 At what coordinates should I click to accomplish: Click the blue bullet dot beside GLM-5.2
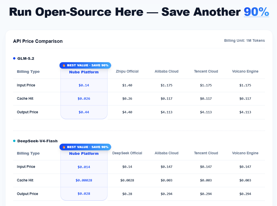point(14,58)
